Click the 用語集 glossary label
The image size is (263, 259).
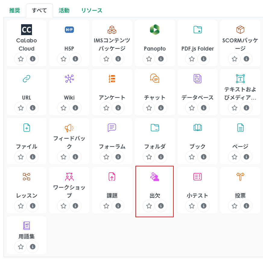(27, 236)
